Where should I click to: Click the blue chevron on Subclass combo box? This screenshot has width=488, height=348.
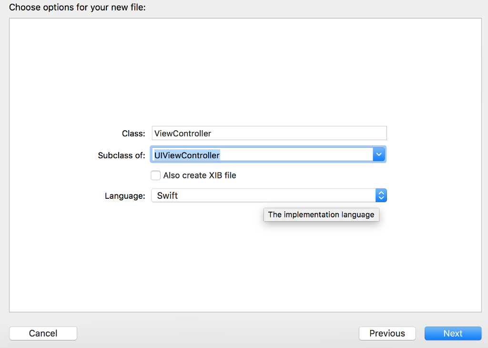[x=379, y=154]
